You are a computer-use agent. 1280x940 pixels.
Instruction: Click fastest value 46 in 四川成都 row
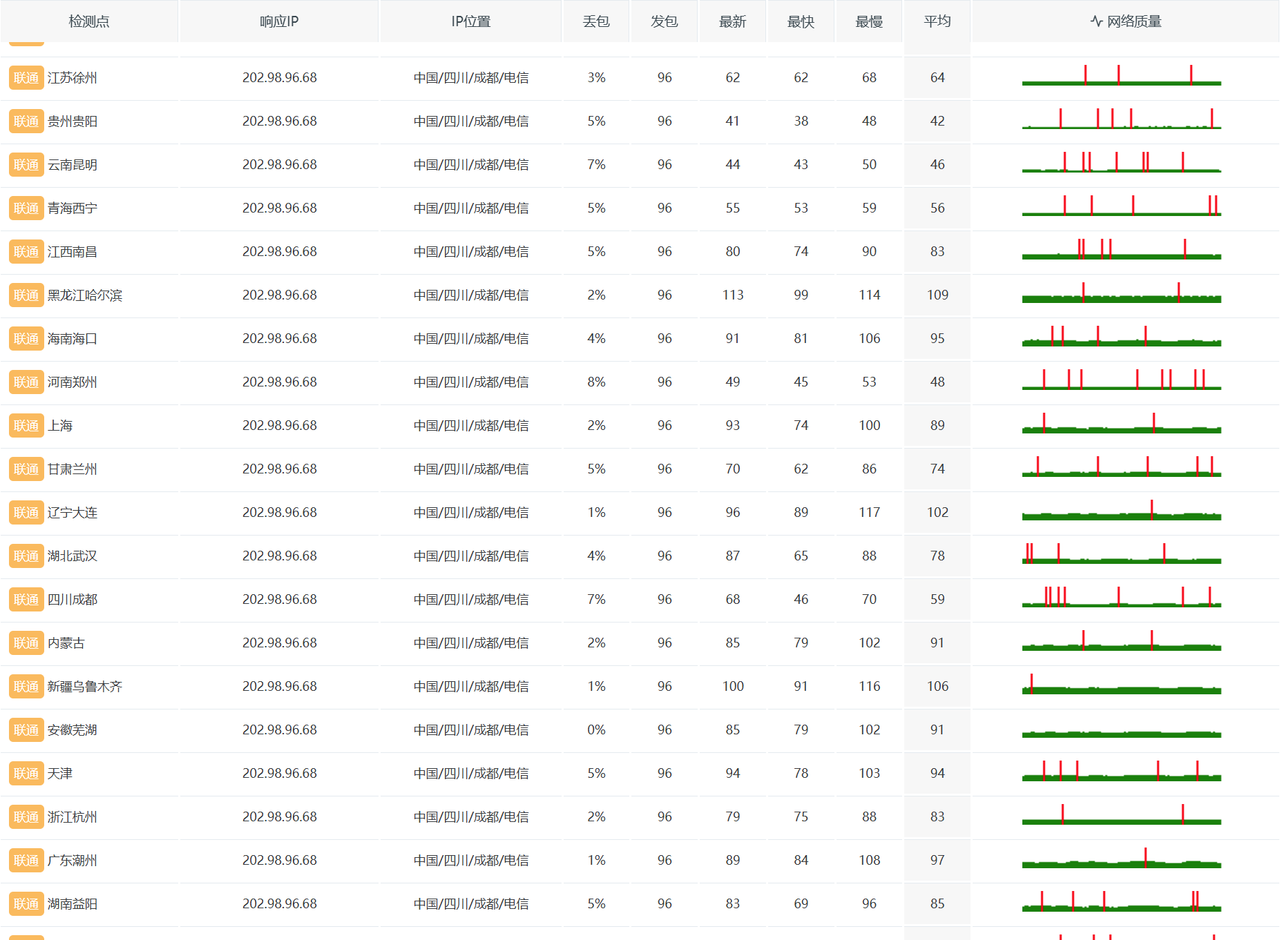(x=801, y=600)
